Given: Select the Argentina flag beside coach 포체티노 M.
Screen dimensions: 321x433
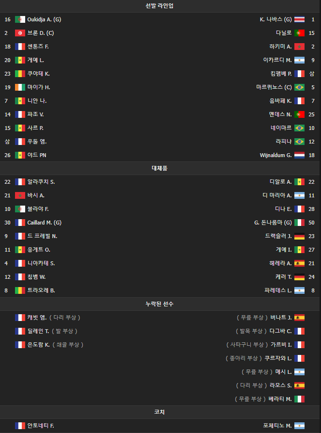Looking at the screenshot, I should (x=299, y=426).
